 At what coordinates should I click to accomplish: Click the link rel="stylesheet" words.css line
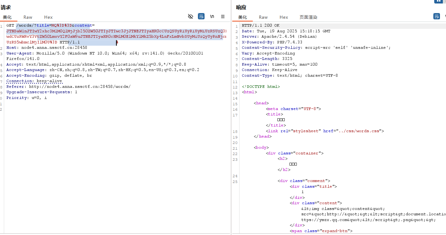pos(325,131)
